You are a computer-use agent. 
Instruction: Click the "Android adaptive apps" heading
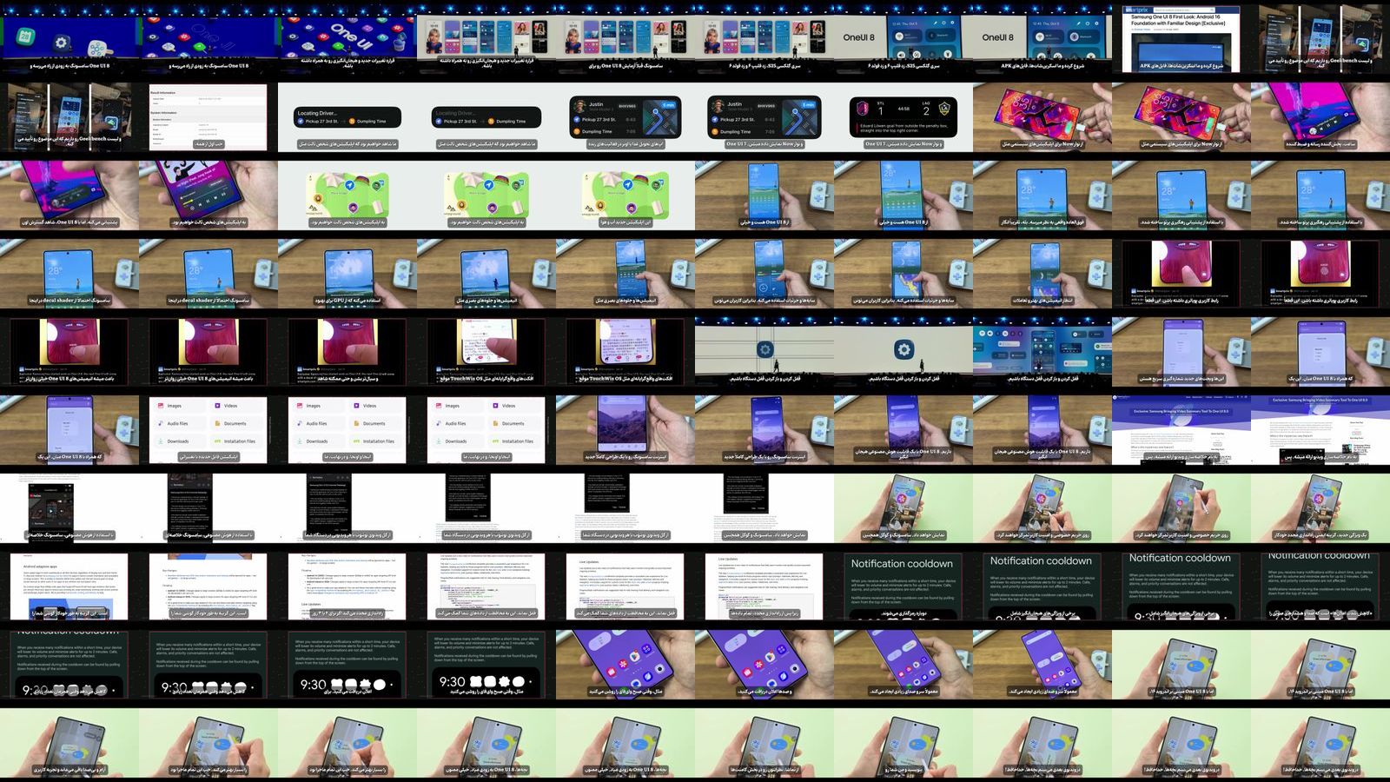click(x=41, y=565)
